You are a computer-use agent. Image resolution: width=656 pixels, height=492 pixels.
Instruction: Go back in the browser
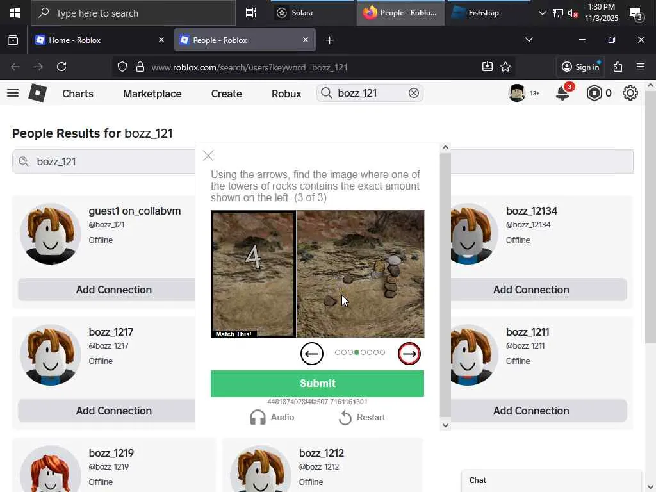point(15,67)
